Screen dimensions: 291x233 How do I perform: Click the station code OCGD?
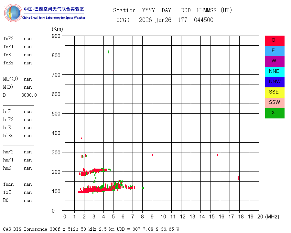(123, 20)
